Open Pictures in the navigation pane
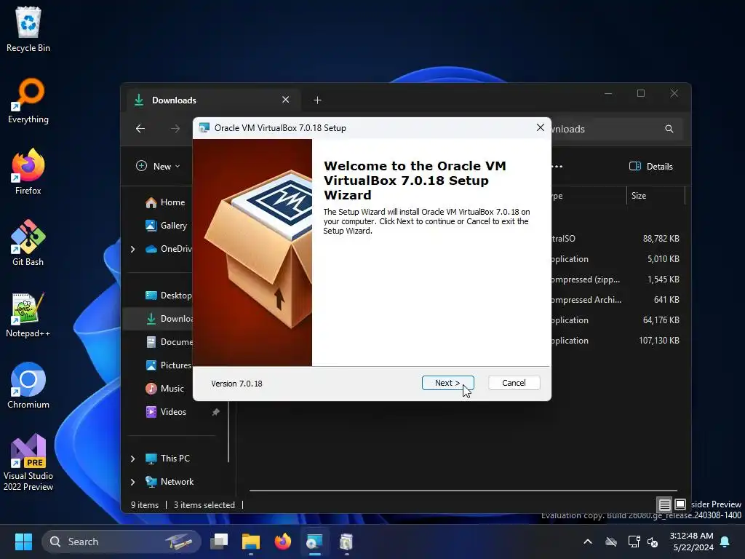 pos(169,365)
